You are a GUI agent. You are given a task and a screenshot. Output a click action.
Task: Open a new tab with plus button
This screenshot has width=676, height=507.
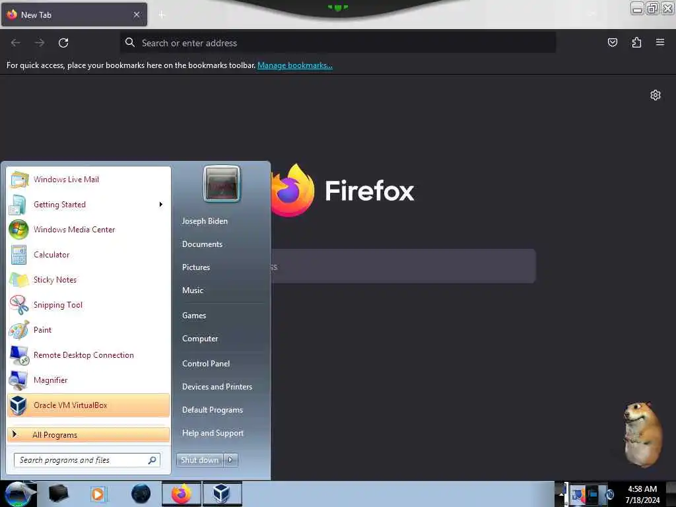pyautogui.click(x=162, y=15)
